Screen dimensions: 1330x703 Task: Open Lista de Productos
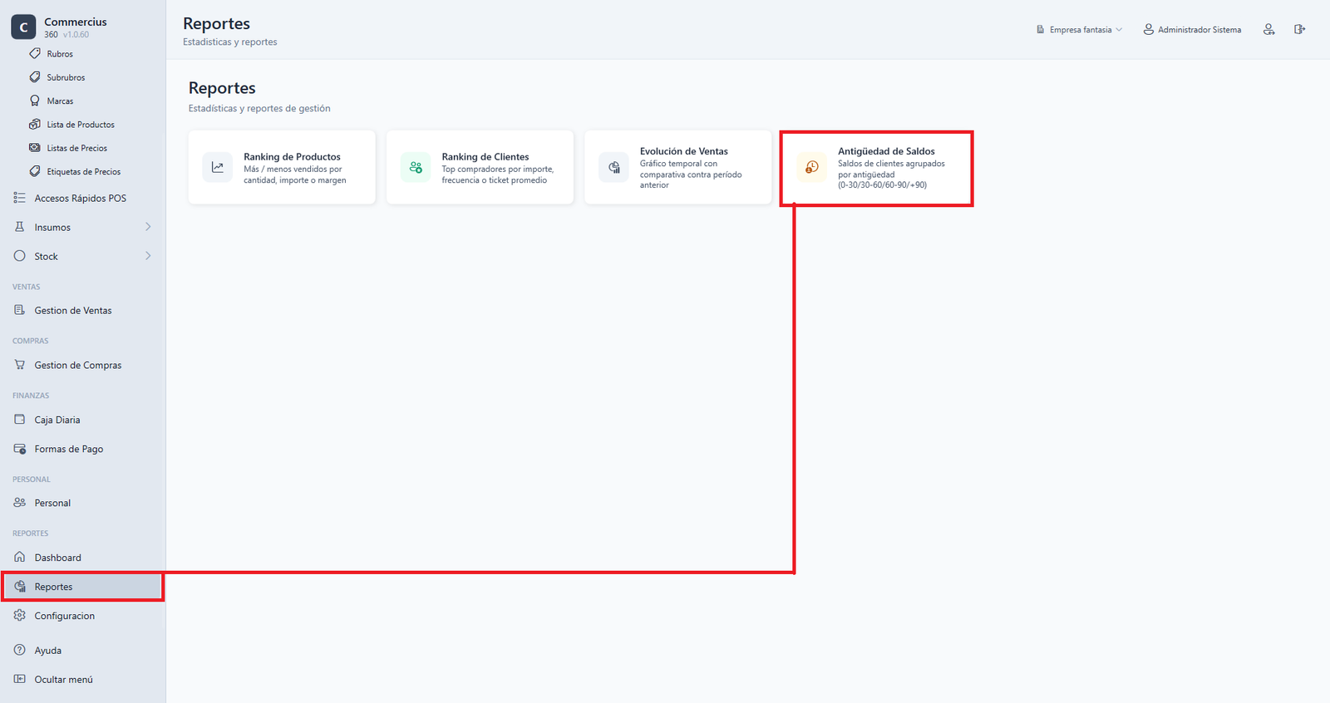pyautogui.click(x=81, y=125)
